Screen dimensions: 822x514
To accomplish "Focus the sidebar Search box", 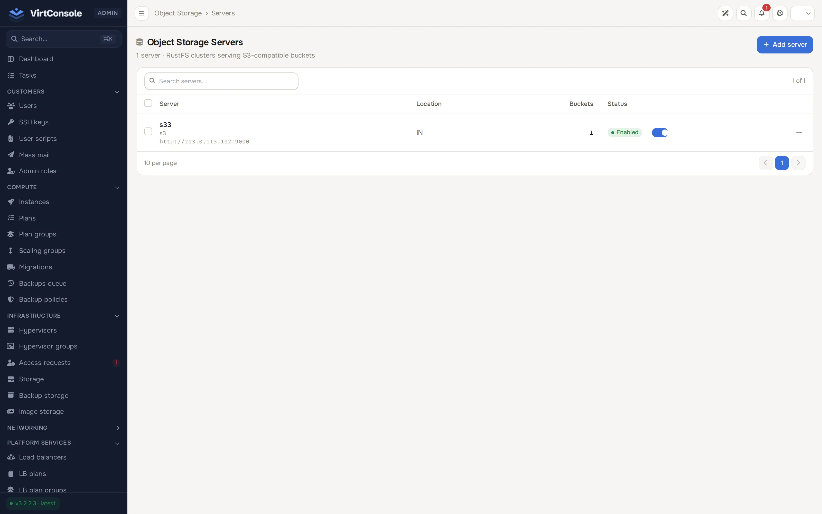I will pos(63,39).
